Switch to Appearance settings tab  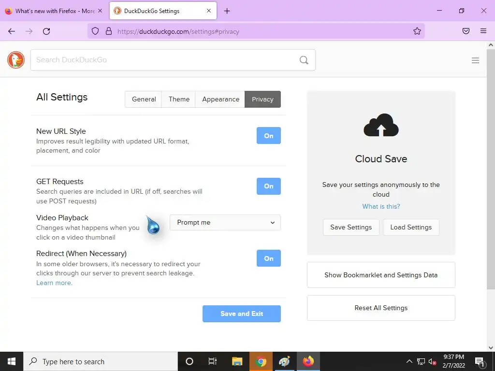pyautogui.click(x=220, y=100)
